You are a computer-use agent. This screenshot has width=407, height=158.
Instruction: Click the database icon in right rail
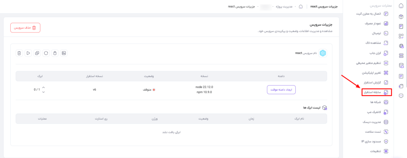pos(401,66)
